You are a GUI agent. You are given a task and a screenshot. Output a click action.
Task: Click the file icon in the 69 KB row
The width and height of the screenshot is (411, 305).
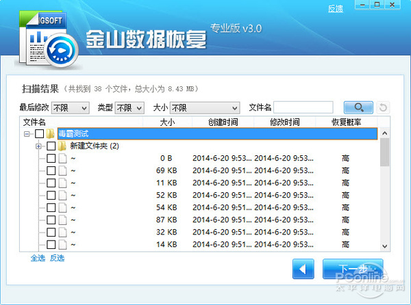(x=62, y=170)
